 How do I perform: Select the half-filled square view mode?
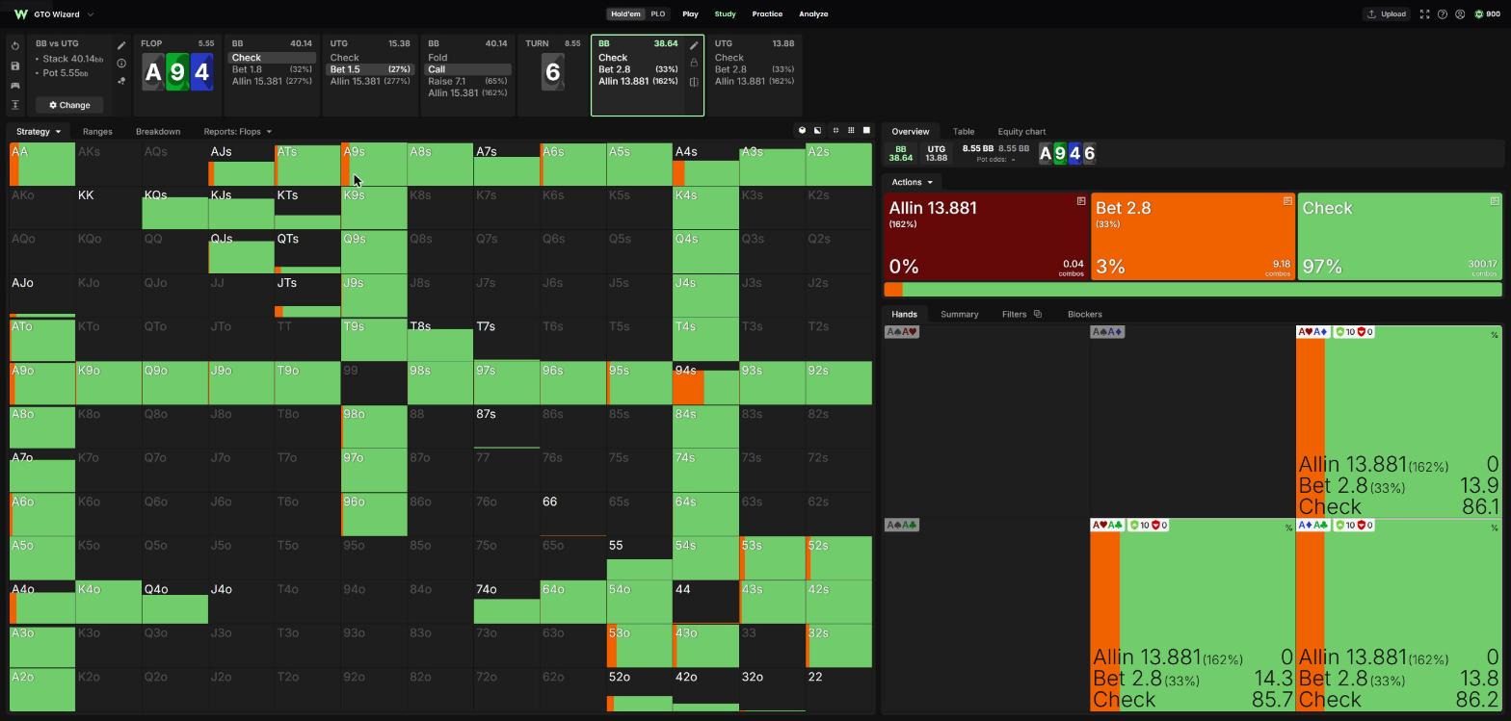click(x=818, y=131)
